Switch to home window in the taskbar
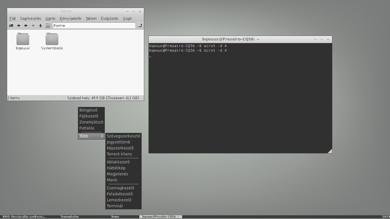 tap(115, 217)
